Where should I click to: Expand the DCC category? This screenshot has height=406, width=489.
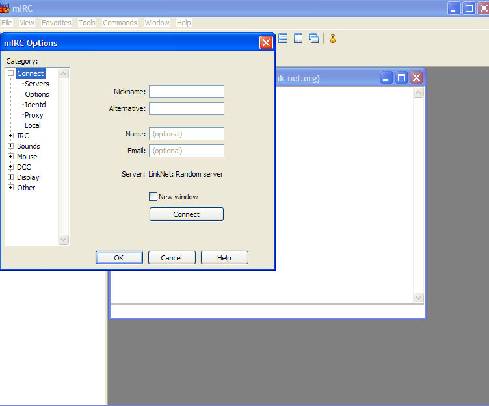coord(10,167)
